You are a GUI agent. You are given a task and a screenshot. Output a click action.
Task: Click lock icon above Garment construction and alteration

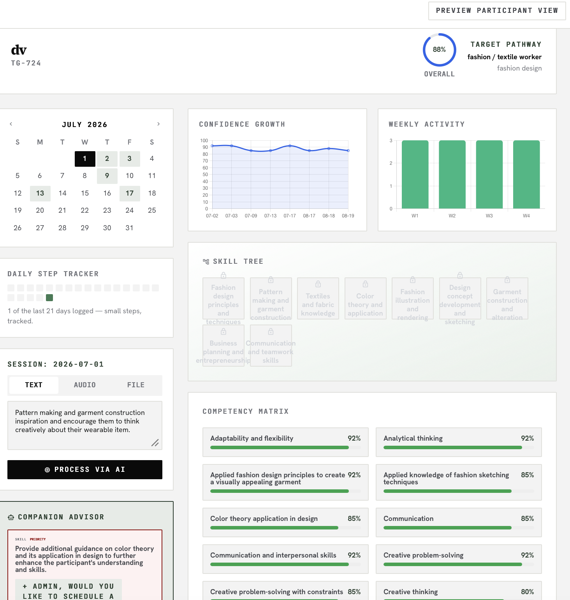pos(507,280)
